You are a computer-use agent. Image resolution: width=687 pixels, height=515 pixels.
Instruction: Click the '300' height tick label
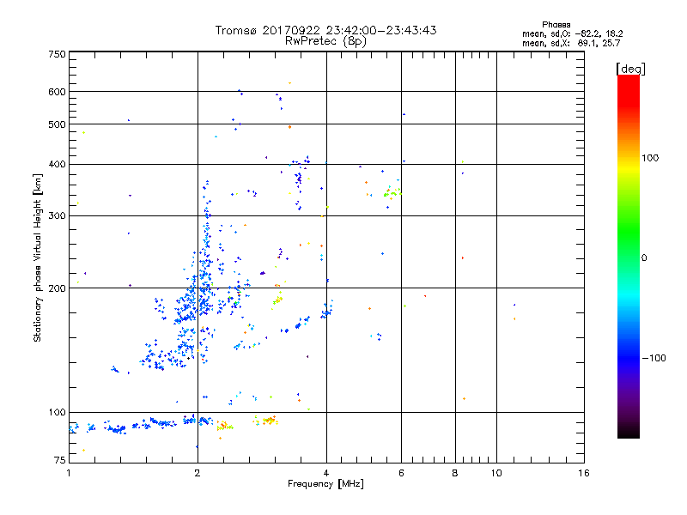(57, 216)
